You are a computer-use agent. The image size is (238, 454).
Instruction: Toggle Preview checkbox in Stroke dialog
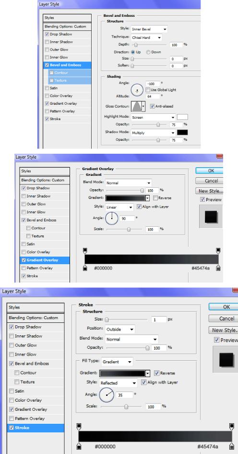[x=216, y=340]
